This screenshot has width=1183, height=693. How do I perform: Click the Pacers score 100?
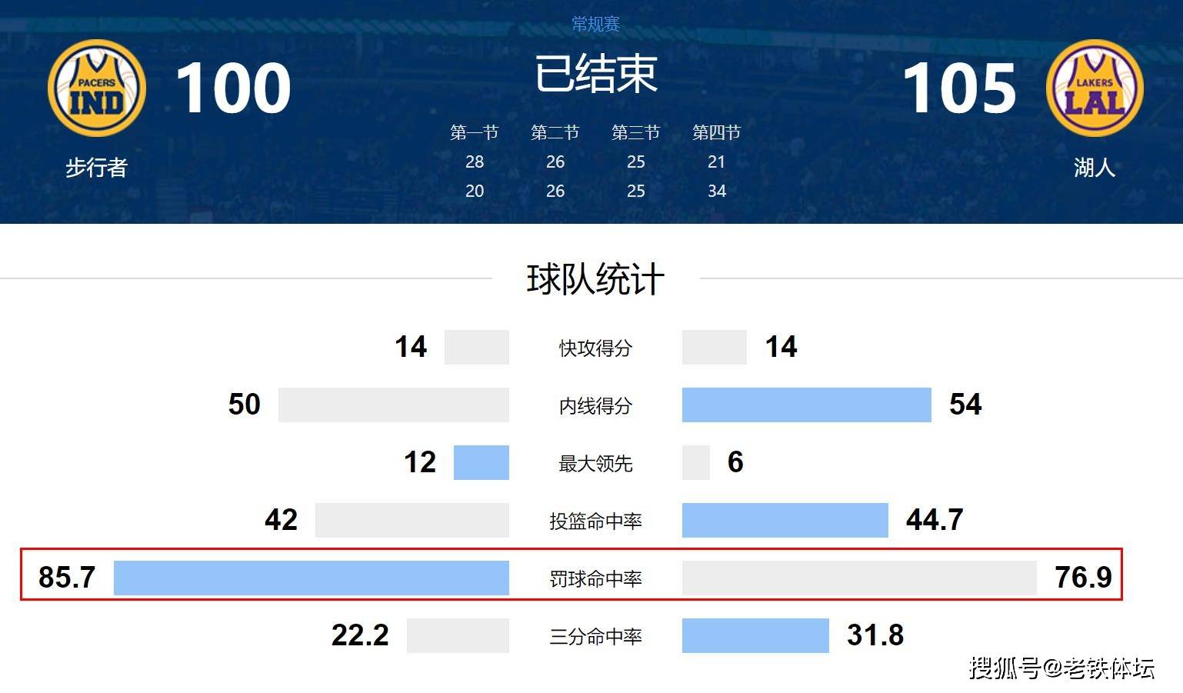click(233, 88)
